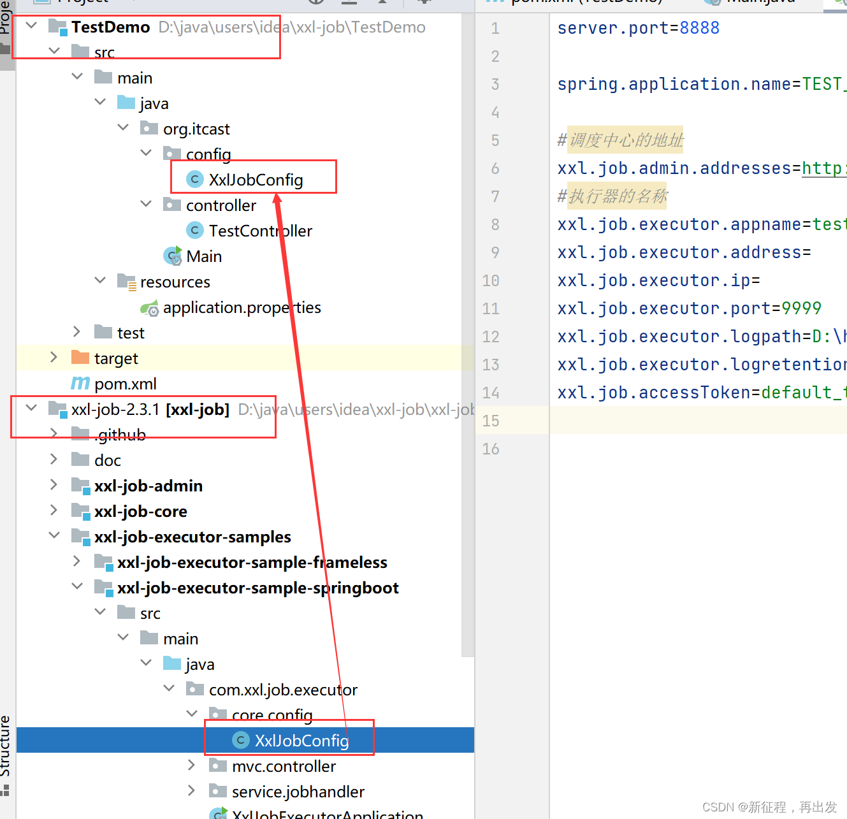Expand the service.jobhandler package
The height and width of the screenshot is (819, 847).
coord(192,790)
